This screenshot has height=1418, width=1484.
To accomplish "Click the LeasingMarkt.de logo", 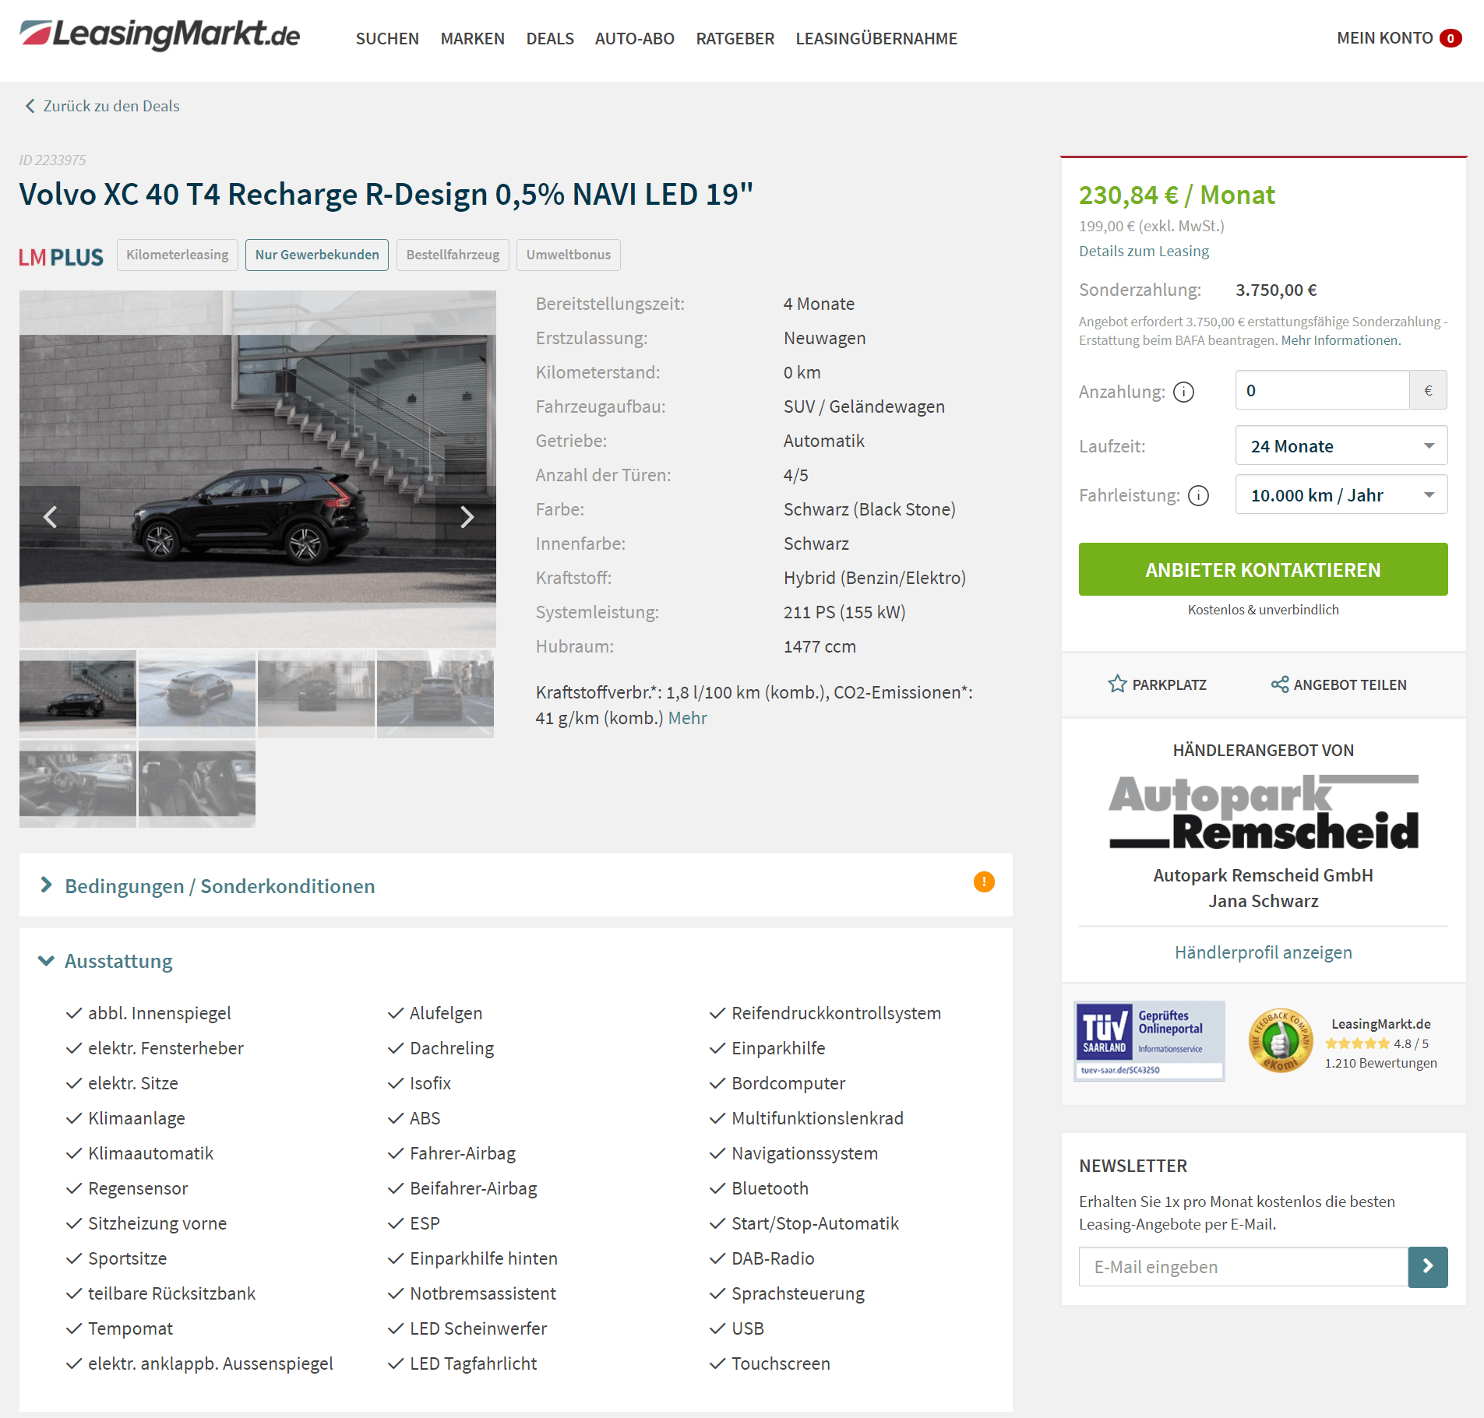I will tap(160, 35).
